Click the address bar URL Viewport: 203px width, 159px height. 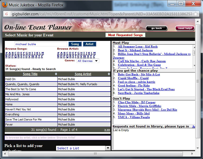click(x=102, y=14)
